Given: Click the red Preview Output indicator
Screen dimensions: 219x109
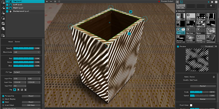Looking at the screenshot, I should click(x=159, y=2).
